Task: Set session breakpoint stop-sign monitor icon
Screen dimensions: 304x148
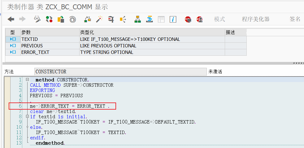Action: (188, 19)
